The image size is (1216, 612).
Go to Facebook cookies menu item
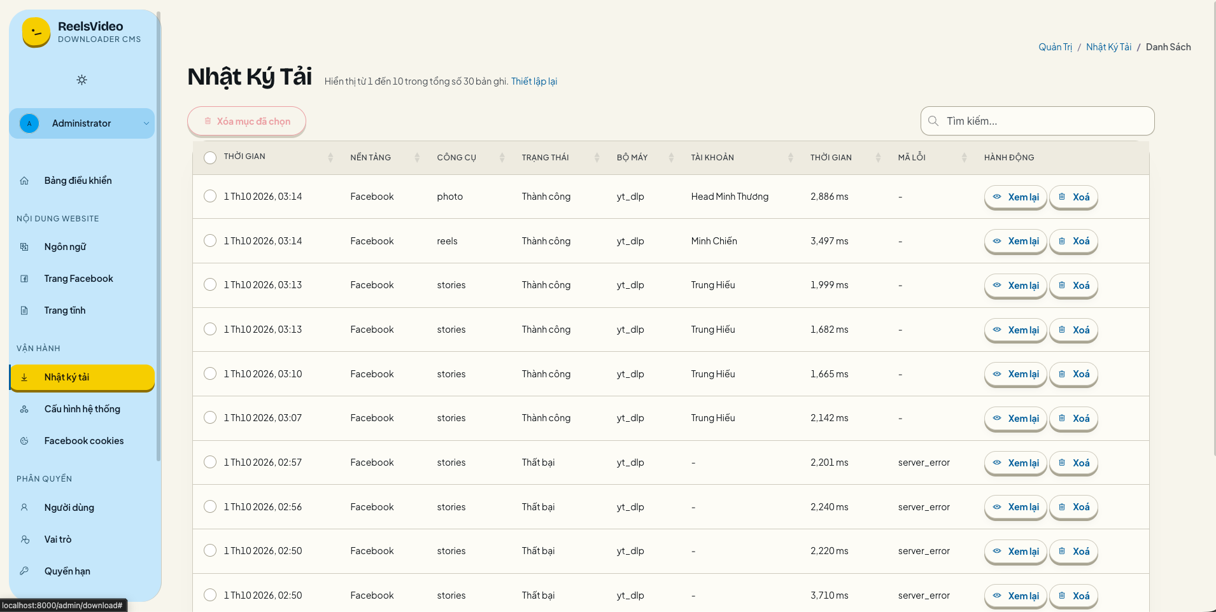click(82, 441)
